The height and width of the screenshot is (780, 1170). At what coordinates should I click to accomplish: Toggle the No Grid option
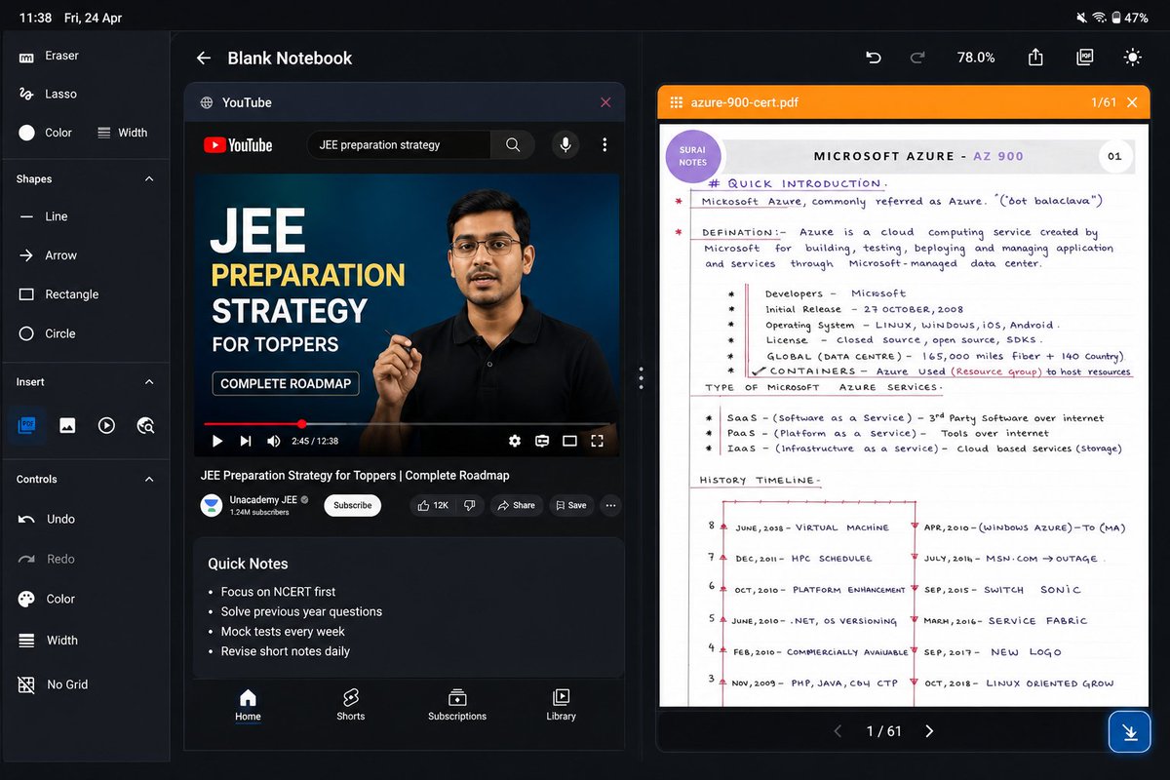54,684
